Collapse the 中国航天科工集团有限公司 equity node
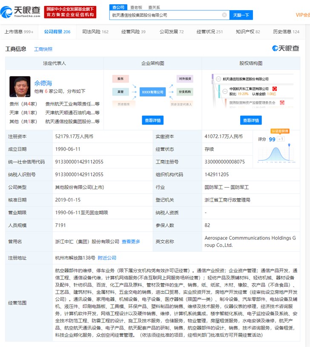 (x=225, y=91)
